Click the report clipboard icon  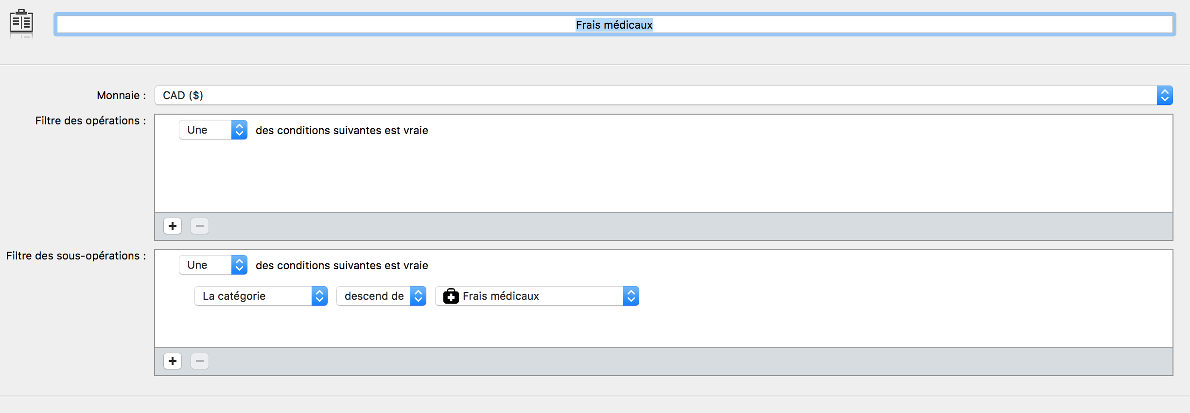click(21, 23)
